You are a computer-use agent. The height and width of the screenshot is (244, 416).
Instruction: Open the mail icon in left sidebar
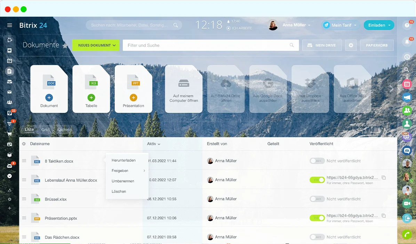click(x=9, y=92)
